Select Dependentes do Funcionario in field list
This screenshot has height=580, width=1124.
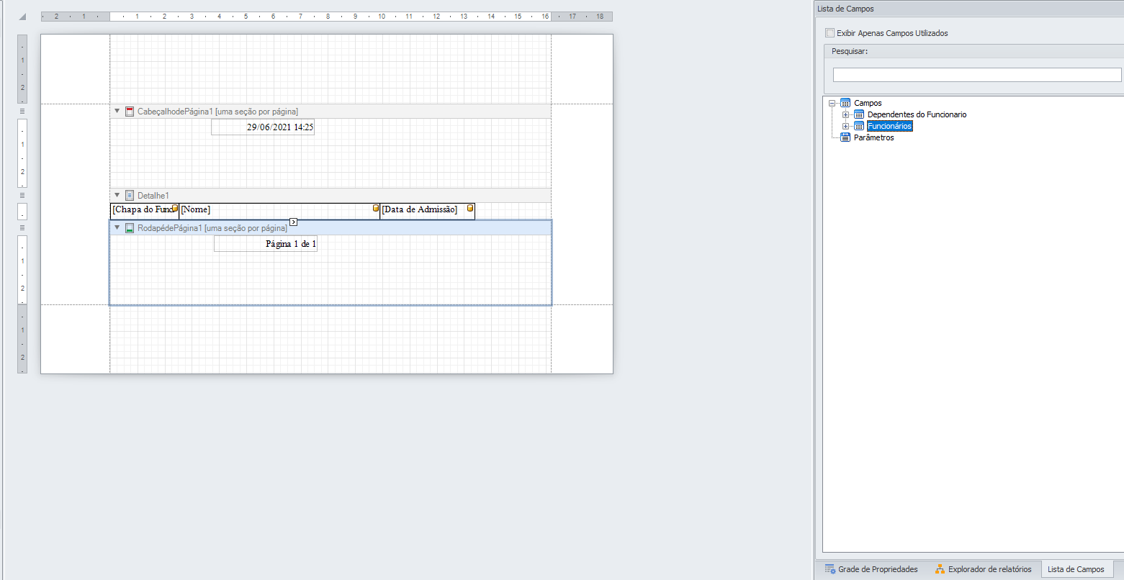pos(917,114)
